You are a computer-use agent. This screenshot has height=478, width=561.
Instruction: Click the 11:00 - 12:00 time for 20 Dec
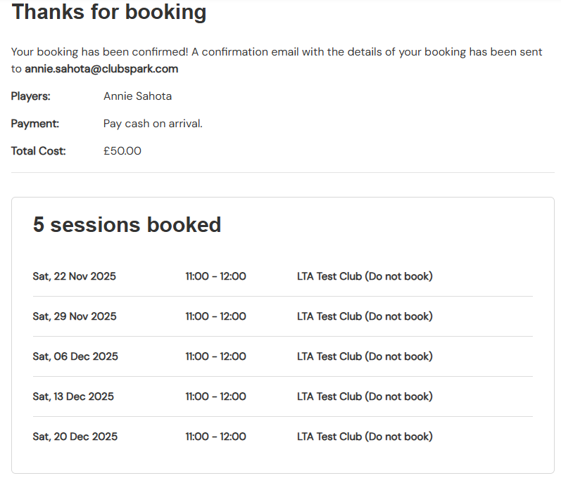215,437
